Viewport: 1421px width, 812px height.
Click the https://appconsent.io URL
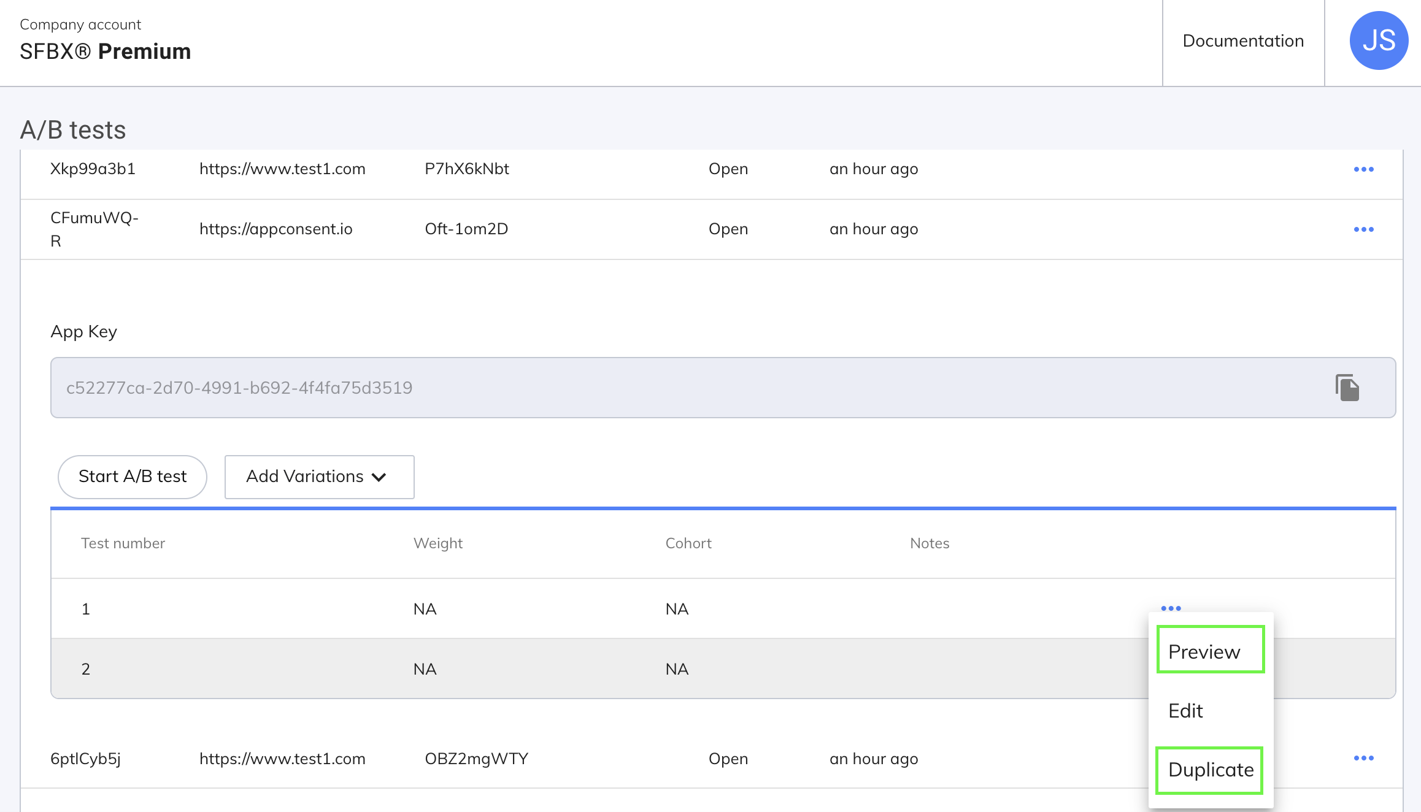275,229
